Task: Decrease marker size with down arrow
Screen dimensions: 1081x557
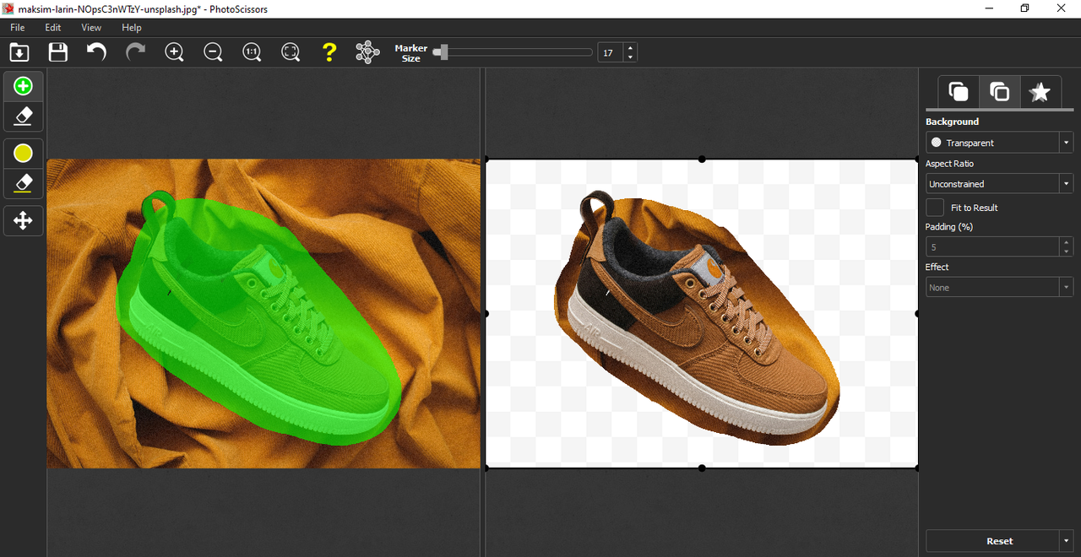Action: click(630, 57)
